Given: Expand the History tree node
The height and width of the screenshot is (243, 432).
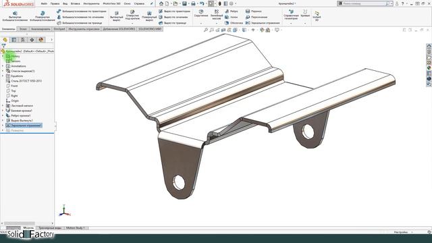Looking at the screenshot, I should tap(3, 56).
